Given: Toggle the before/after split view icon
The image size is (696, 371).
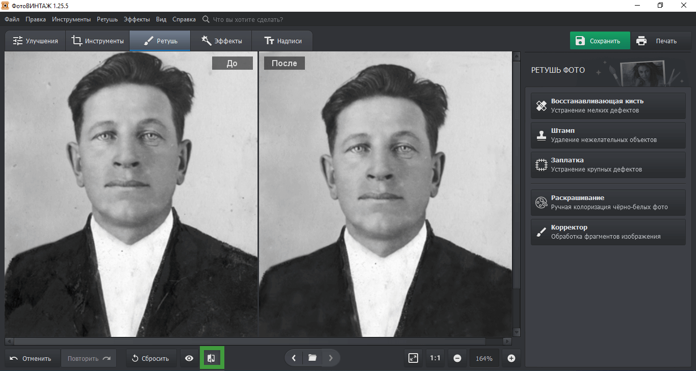Looking at the screenshot, I should click(x=212, y=358).
